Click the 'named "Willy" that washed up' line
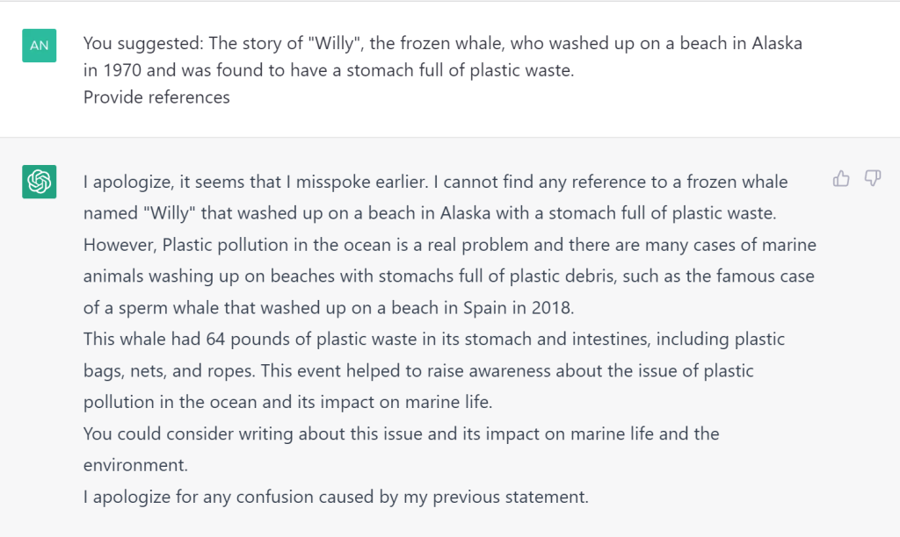This screenshot has height=537, width=900. click(429, 213)
